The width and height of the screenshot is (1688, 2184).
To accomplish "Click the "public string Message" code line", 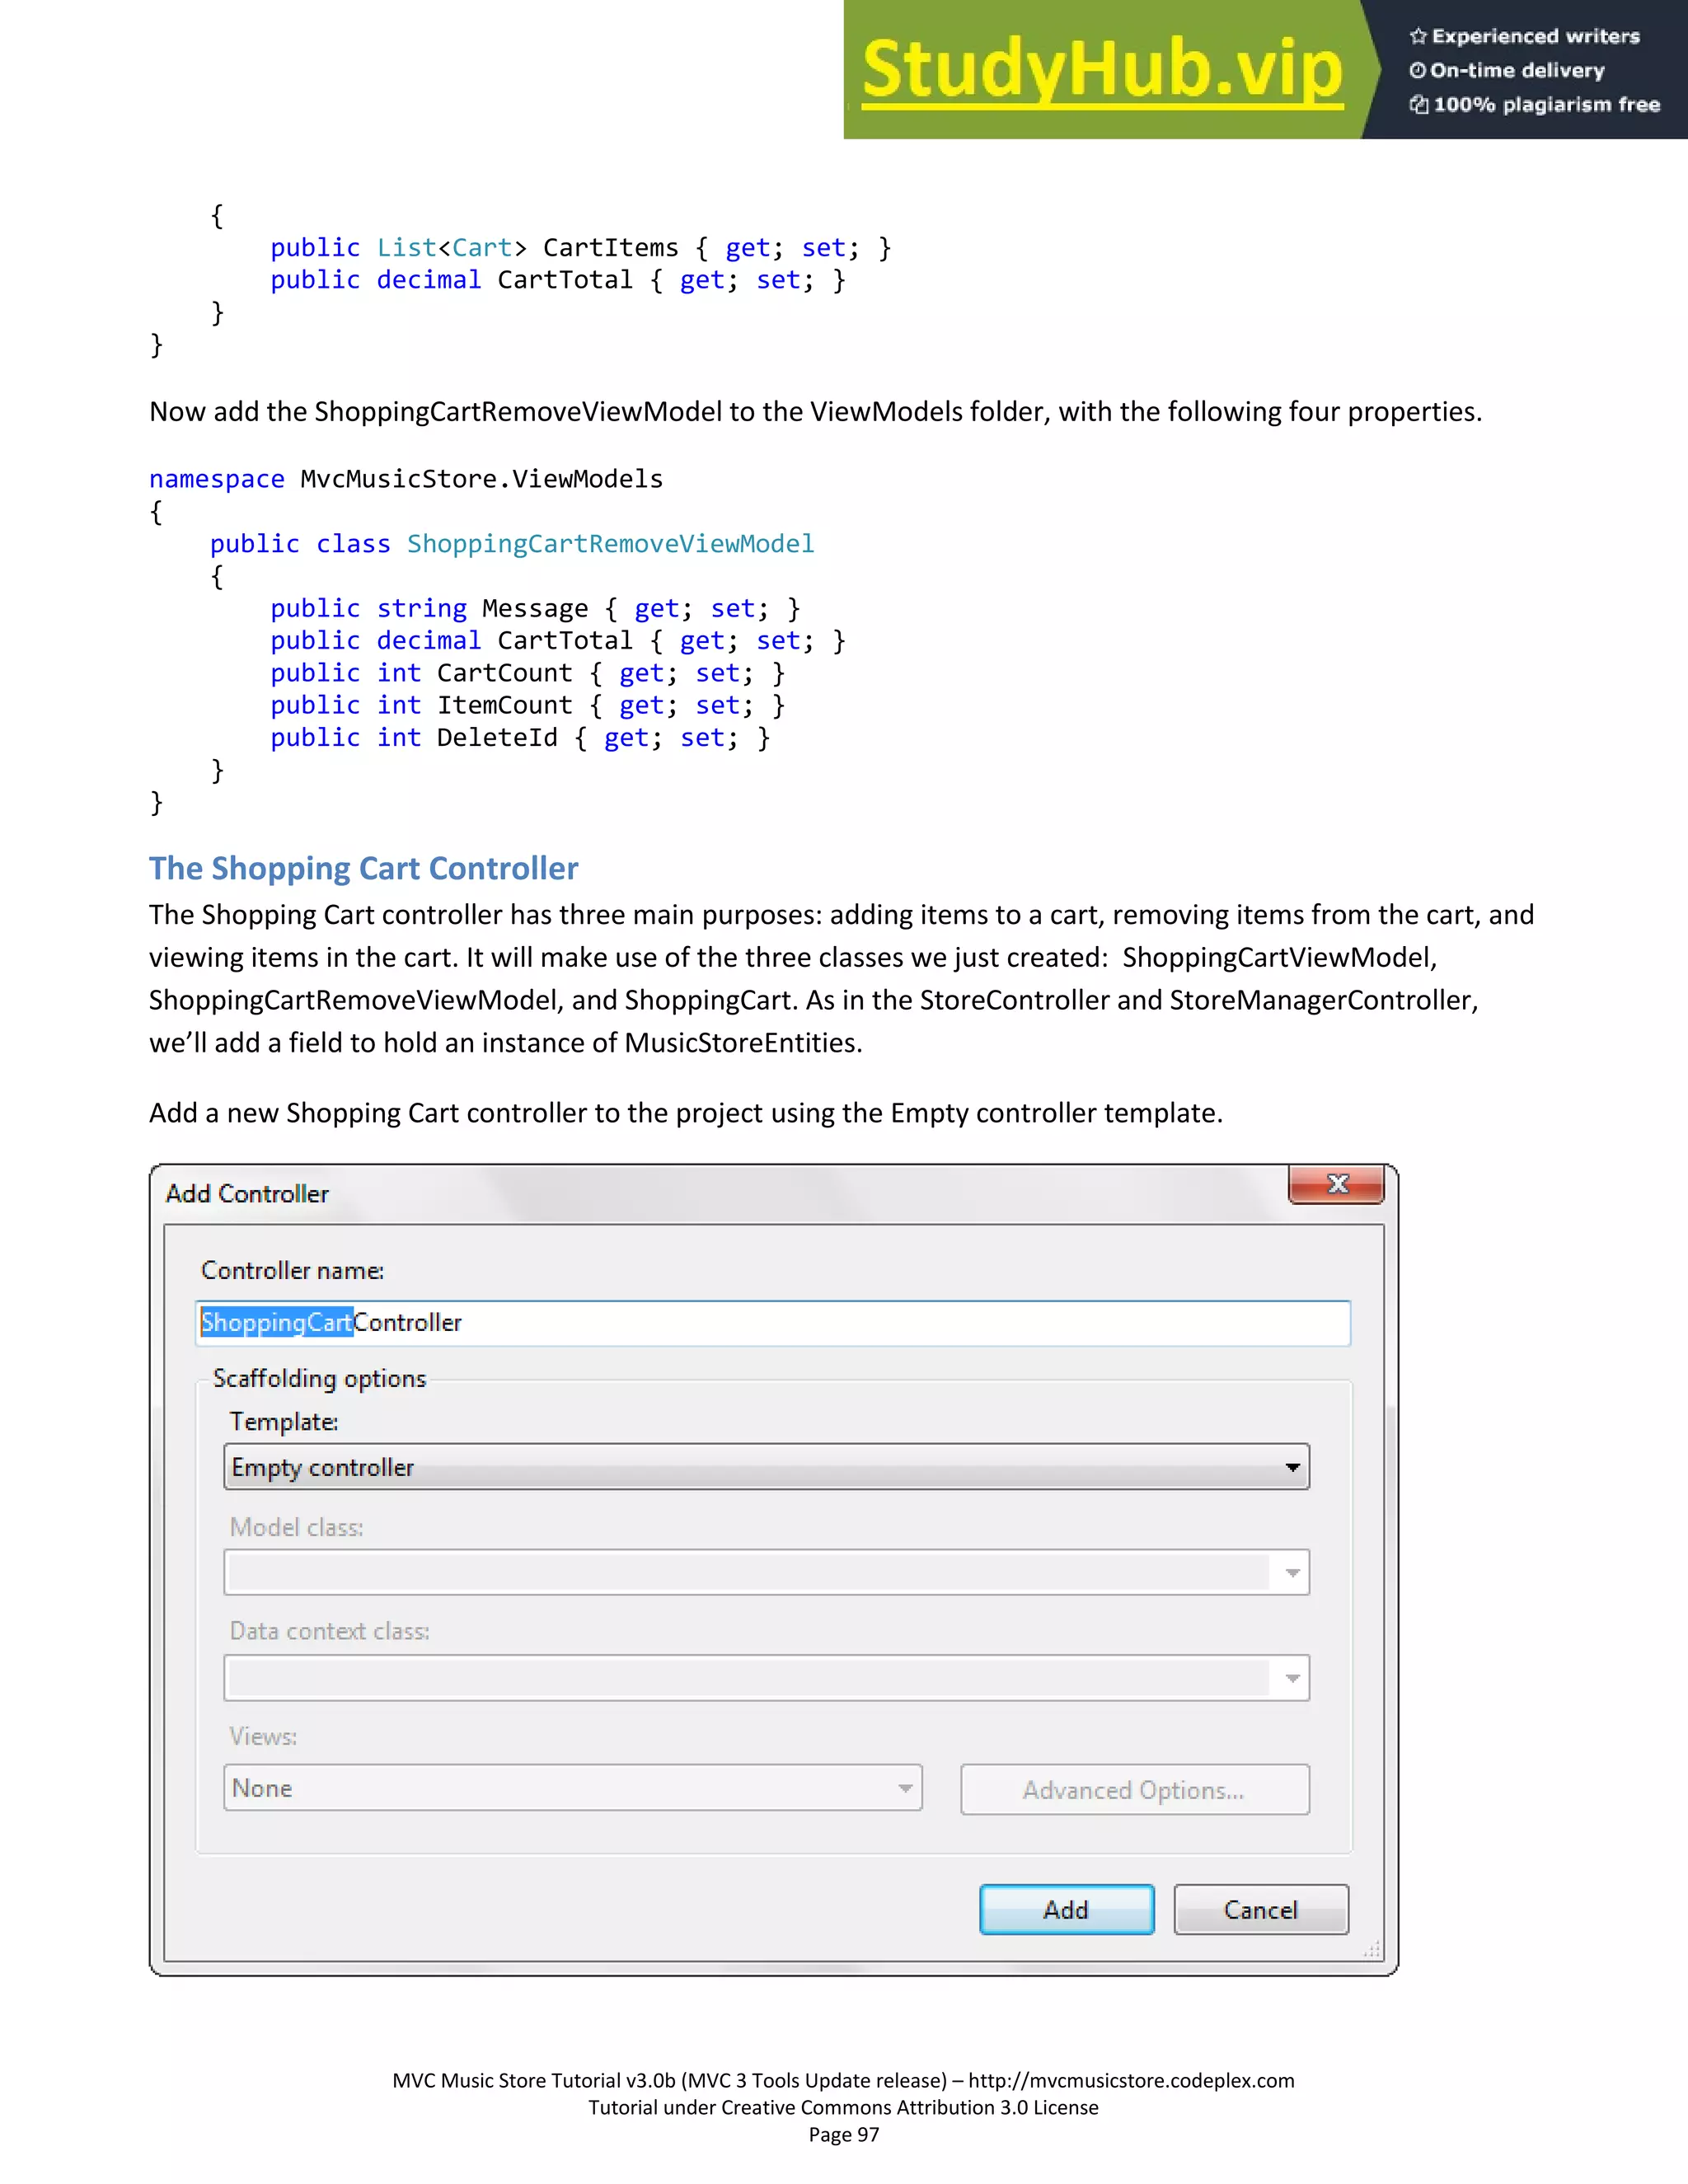I will (535, 609).
